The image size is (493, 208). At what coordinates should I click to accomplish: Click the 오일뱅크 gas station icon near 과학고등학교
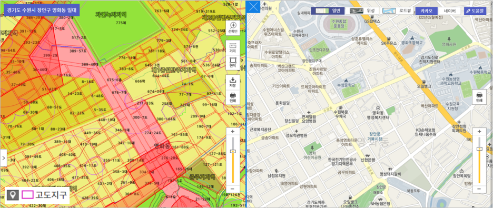(425, 81)
